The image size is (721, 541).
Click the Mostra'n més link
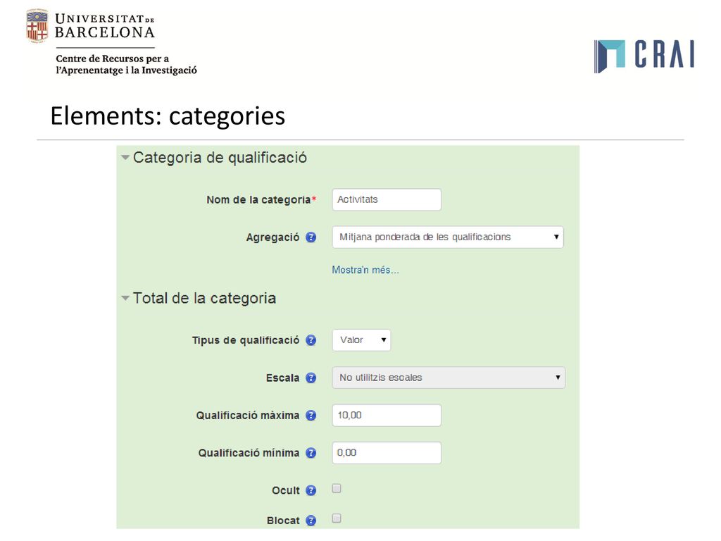[x=365, y=270]
